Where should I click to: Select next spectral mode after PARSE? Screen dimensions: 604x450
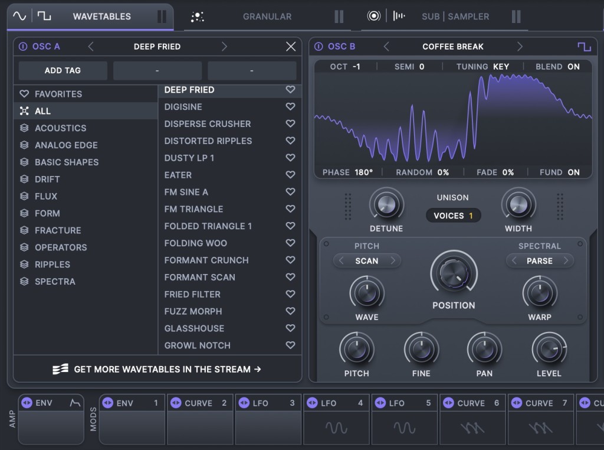[x=566, y=260]
